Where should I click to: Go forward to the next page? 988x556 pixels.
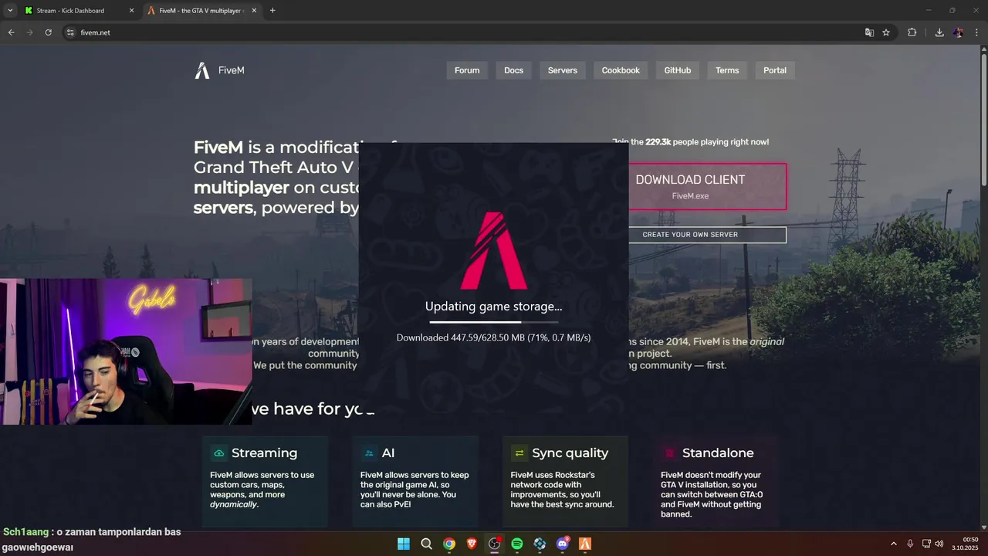(29, 32)
